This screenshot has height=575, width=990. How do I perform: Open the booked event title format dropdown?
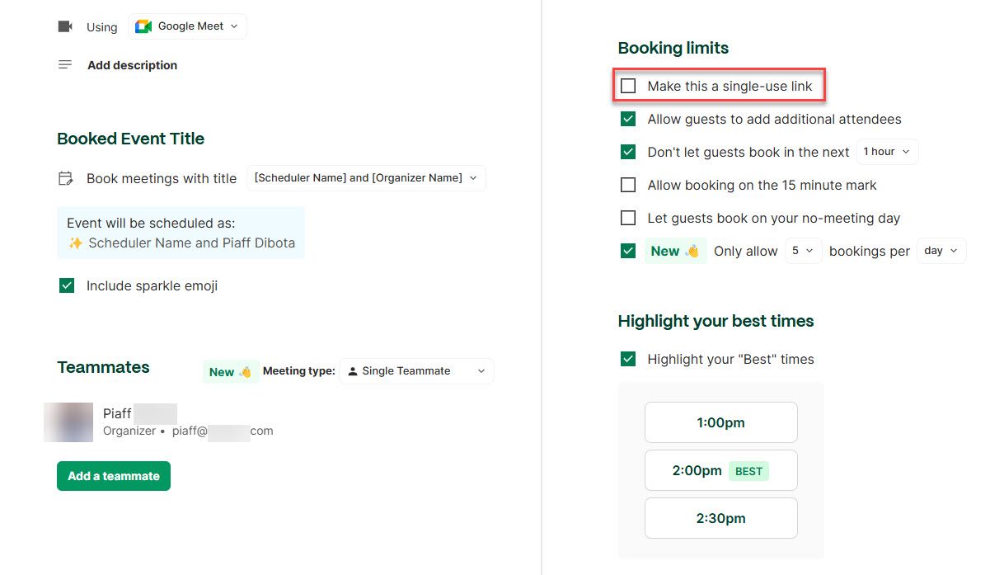(x=365, y=178)
